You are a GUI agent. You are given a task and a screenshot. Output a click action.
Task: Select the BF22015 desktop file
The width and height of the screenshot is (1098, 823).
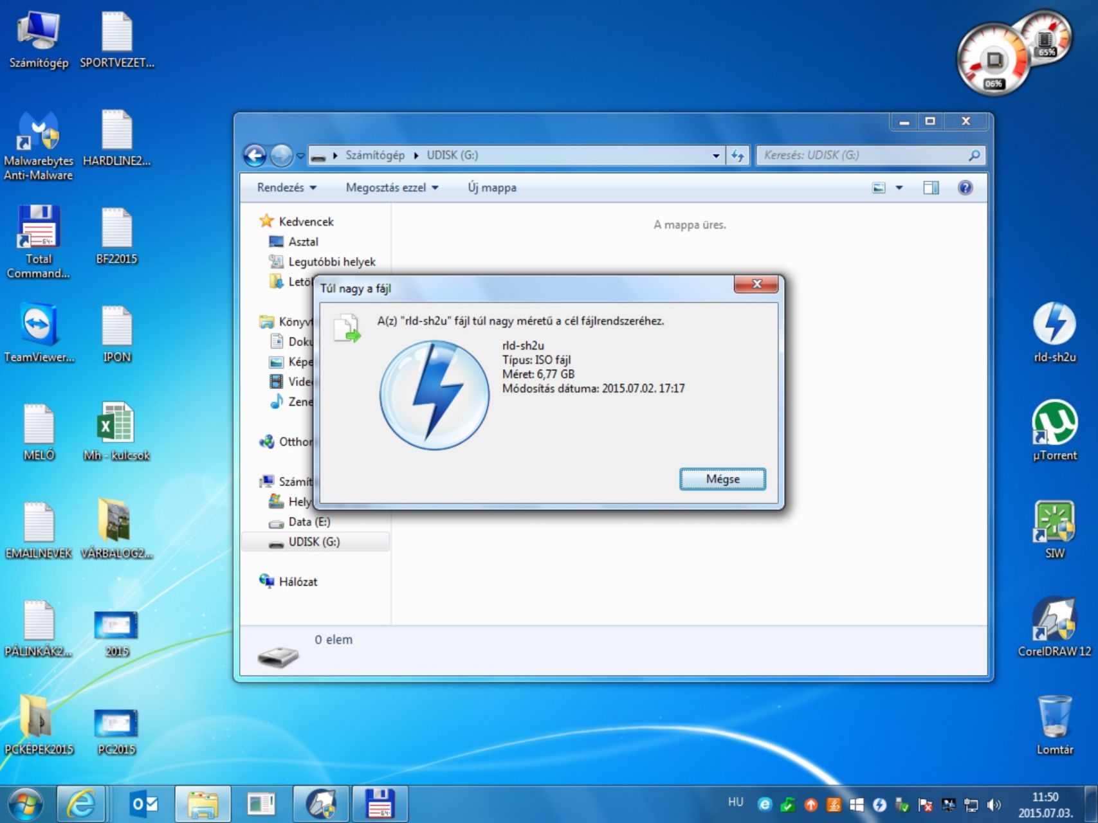117,237
